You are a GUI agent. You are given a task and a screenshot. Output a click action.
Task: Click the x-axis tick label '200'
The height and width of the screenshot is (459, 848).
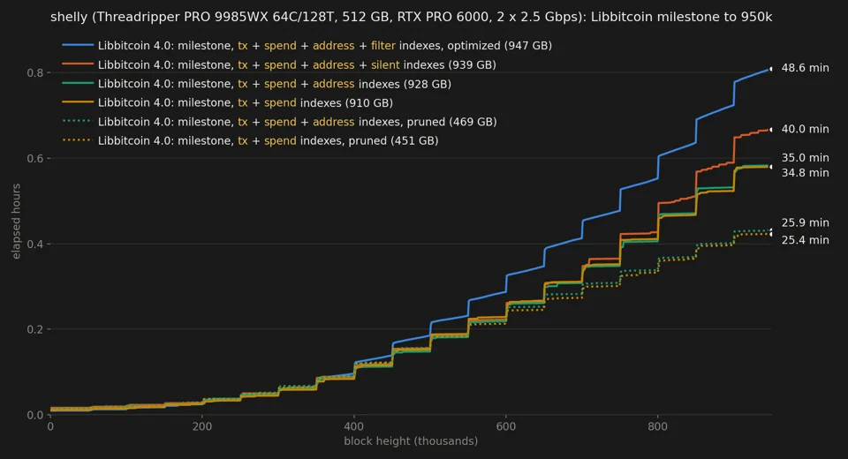pyautogui.click(x=202, y=426)
